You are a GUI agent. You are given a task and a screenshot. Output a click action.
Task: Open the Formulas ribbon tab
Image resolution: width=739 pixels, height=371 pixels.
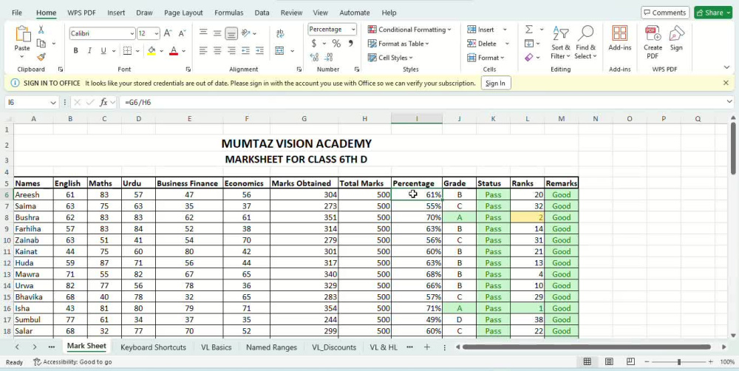(x=228, y=13)
